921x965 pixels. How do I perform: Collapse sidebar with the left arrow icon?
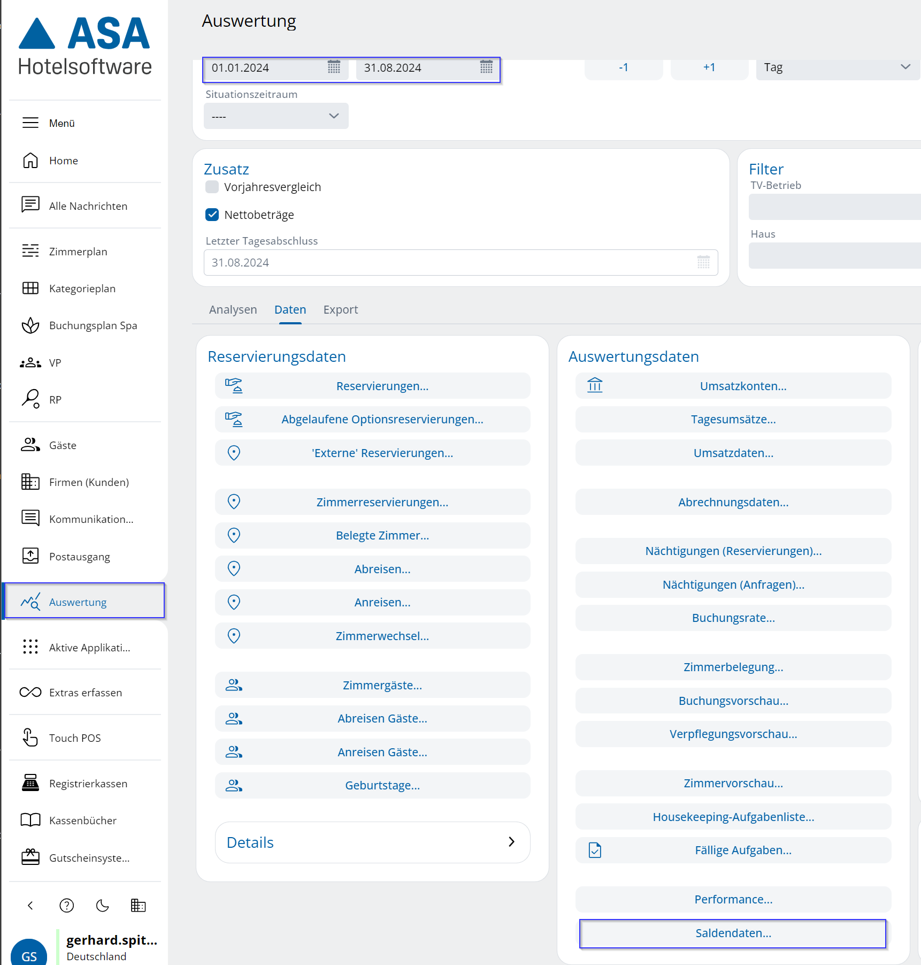point(30,906)
